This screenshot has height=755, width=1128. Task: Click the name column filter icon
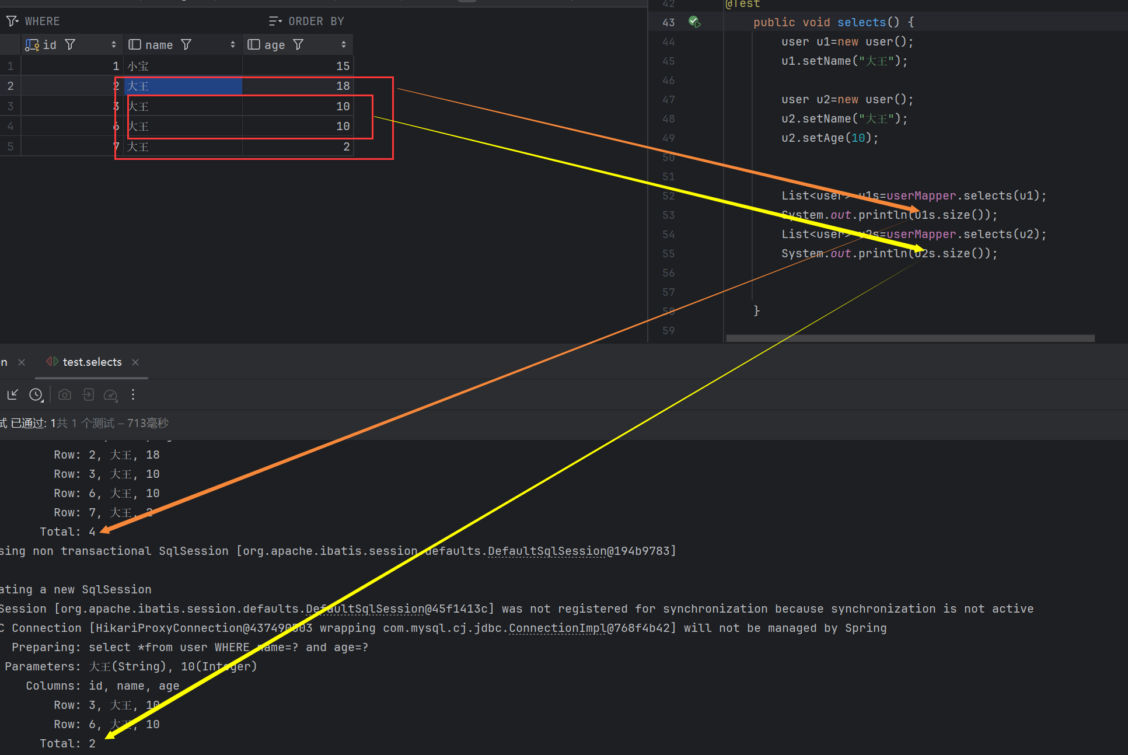coord(186,45)
